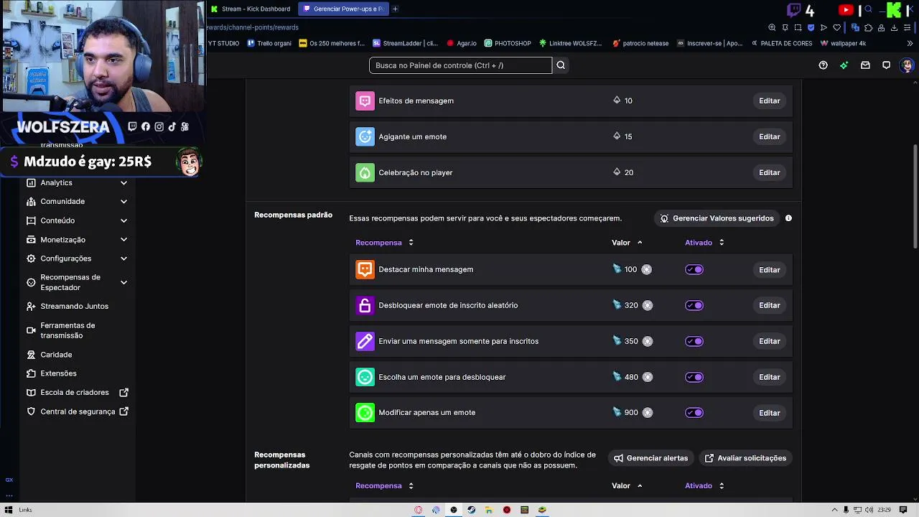The width and height of the screenshot is (919, 517).
Task: Open the browser extensions cube icon
Action: point(868,27)
